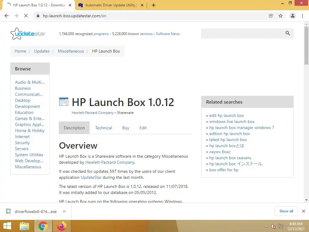Switch to the Automatic Driver Update Utility tab

pyautogui.click(x=110, y=5)
